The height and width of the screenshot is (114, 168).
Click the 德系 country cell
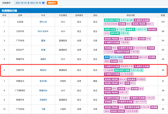point(95,81)
